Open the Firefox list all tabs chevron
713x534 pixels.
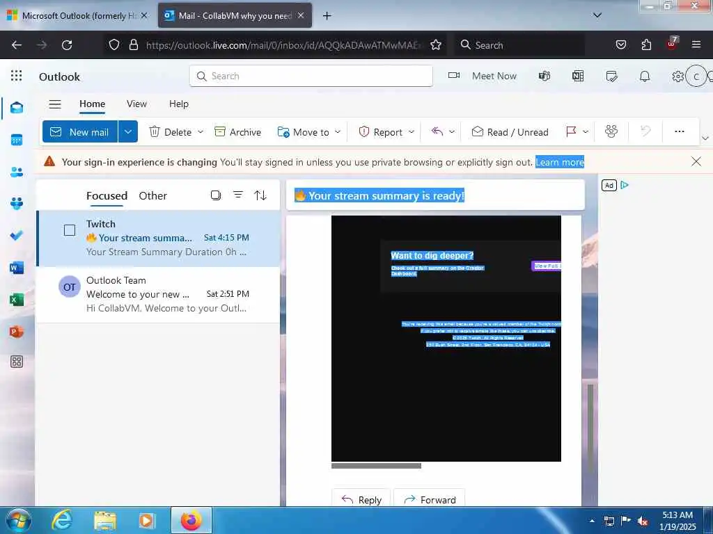coord(597,15)
